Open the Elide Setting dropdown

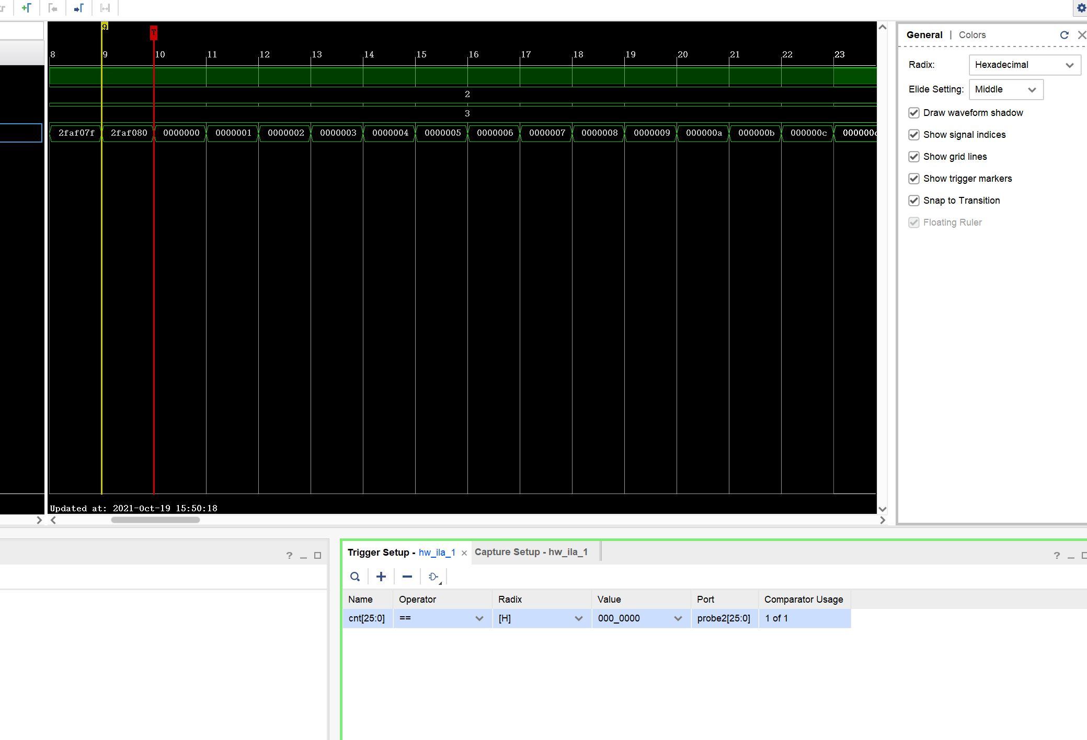[1005, 89]
